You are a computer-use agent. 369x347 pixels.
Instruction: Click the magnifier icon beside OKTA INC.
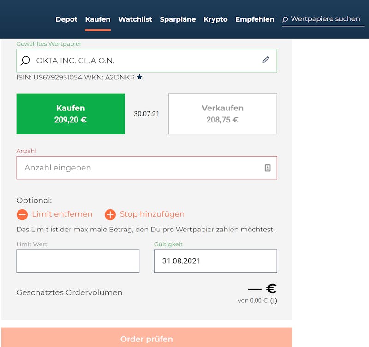tap(25, 61)
